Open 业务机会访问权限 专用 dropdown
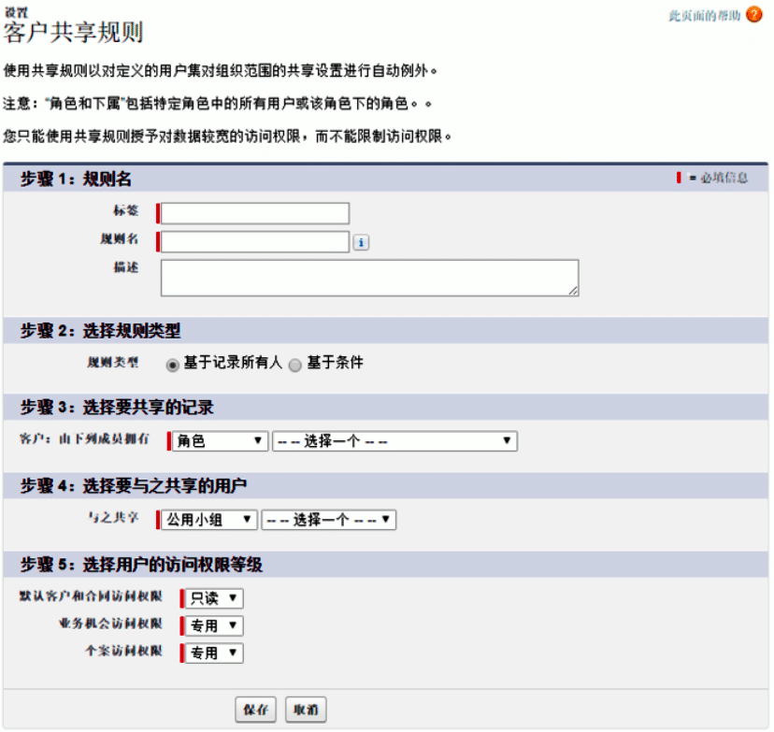The height and width of the screenshot is (732, 774). (x=214, y=625)
